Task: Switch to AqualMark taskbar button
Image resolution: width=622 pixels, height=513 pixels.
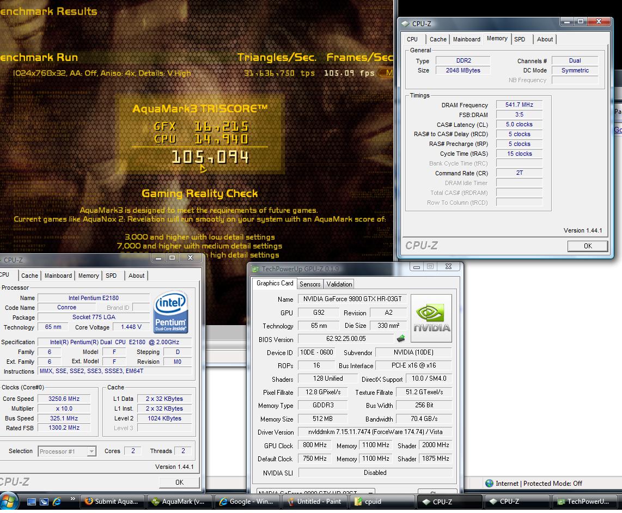Action: pos(179,502)
